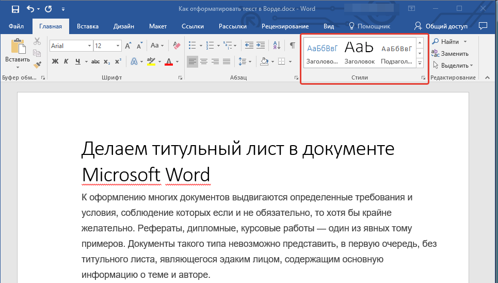Open Абзац group dialog launcher
The image size is (498, 283).
coord(296,77)
